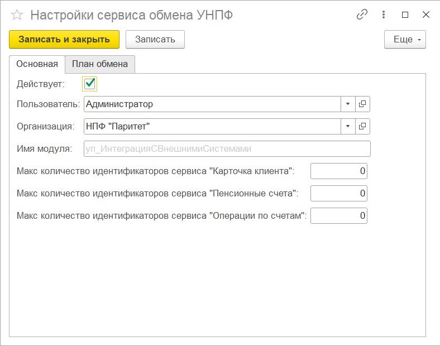Maximize the settings window
Viewport: 440px width, 346px height.
[405, 15]
